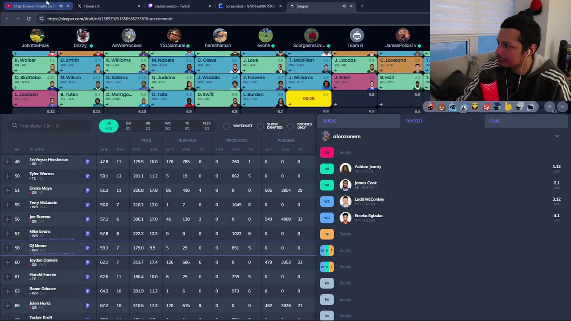Click the magnifier icon in player search

coord(15,126)
